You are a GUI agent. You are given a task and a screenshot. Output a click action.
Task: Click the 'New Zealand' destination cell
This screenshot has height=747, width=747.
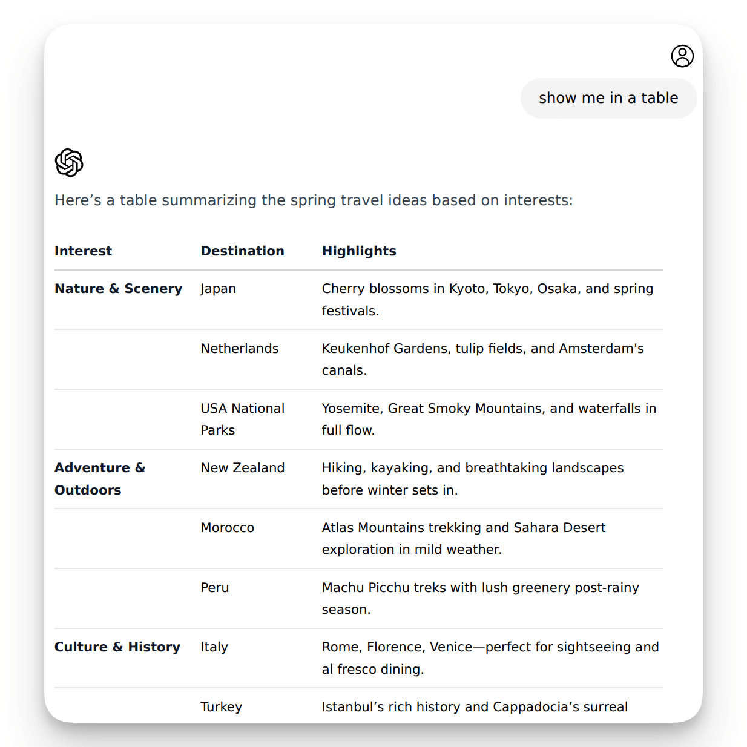point(243,467)
